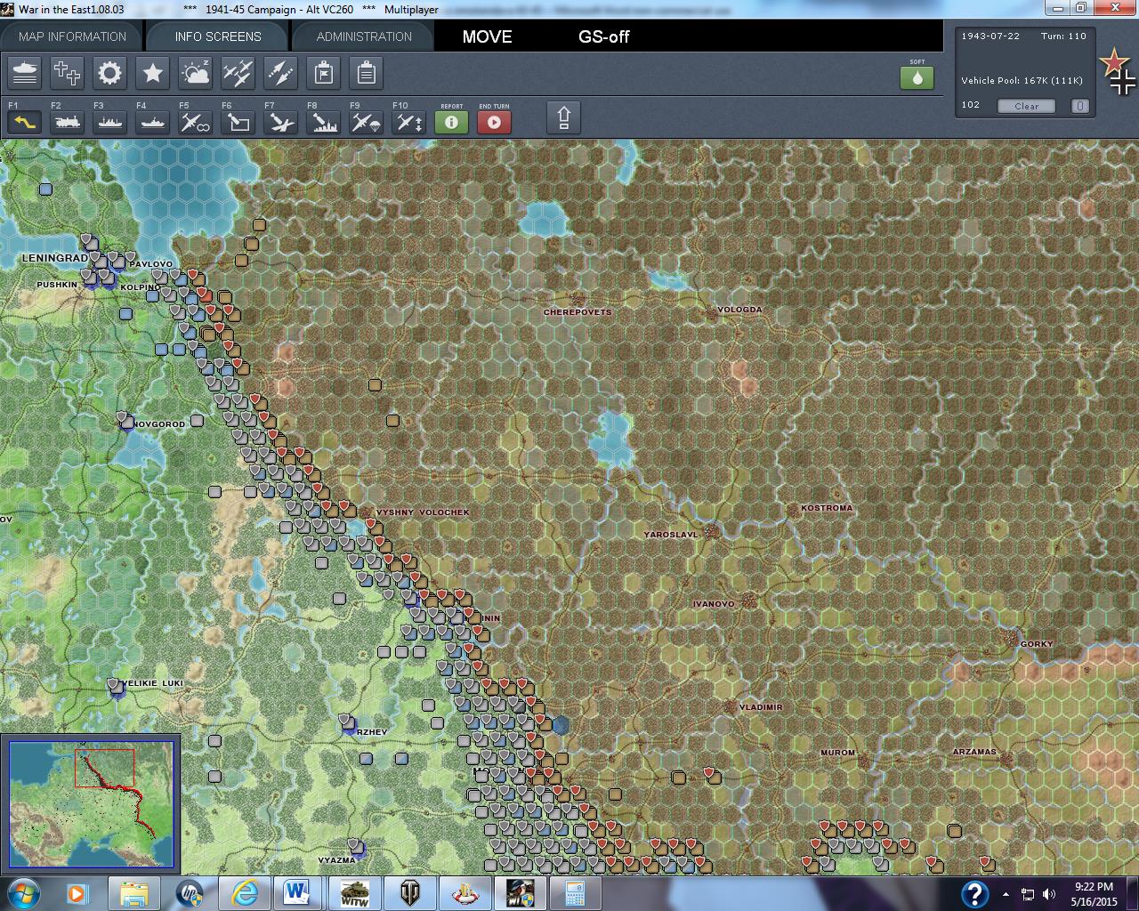1139x911 pixels.
Task: Click the Gorky city label
Action: [1037, 644]
